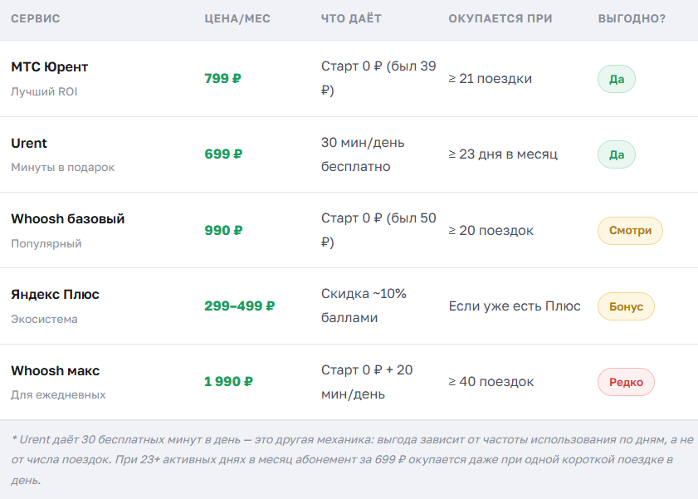Click the 1 990 ₽ price

pos(228,382)
